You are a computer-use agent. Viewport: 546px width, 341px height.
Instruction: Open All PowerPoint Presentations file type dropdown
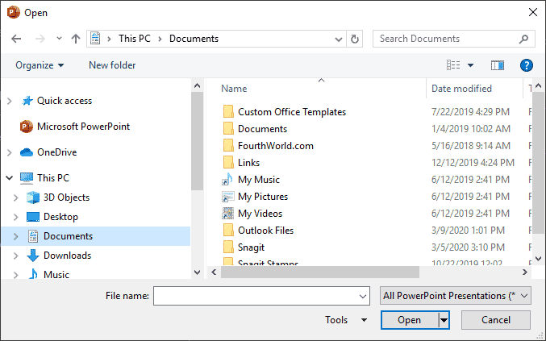pos(456,296)
